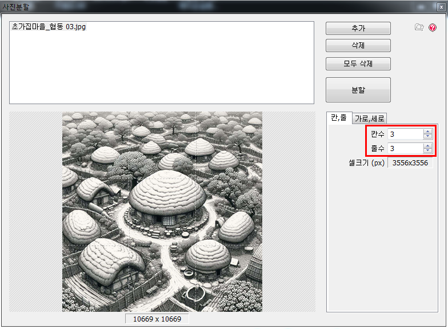Click the village preview image
This screenshot has width=448, height=329.
[162, 212]
